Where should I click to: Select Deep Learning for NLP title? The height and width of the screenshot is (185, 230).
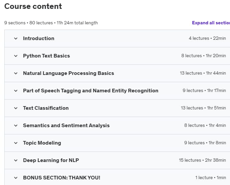51,160
